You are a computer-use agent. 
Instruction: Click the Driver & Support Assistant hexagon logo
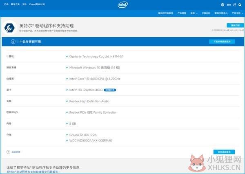9,28
